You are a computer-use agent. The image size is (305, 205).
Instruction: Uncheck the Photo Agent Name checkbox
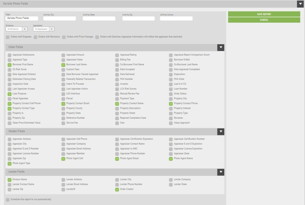click(x=171, y=159)
